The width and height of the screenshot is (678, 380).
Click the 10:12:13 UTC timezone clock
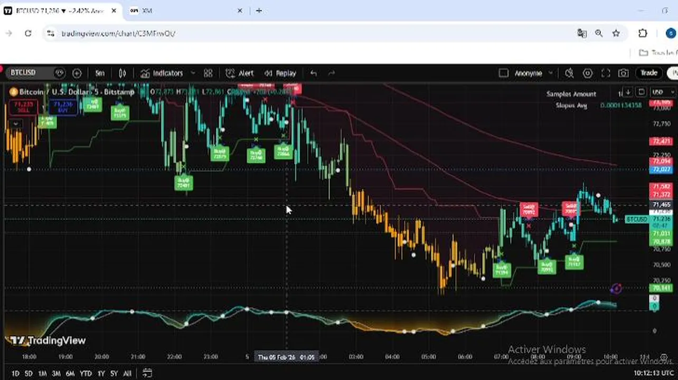click(653, 373)
